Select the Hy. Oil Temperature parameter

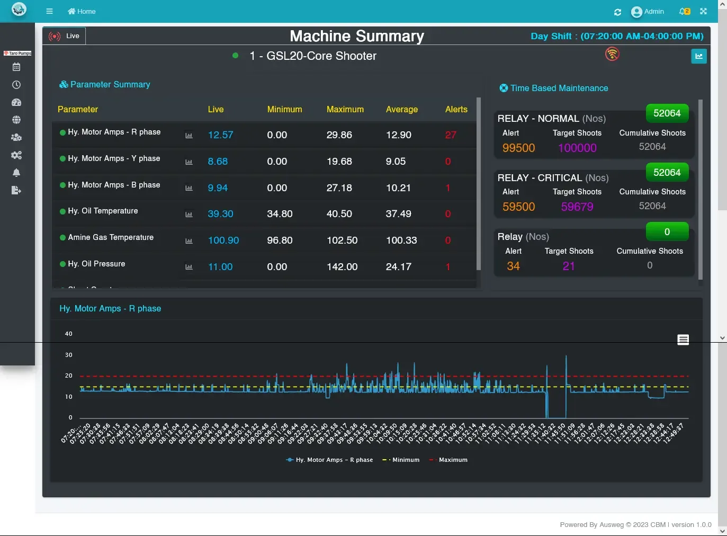(103, 211)
